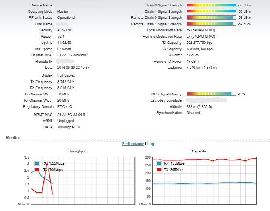This screenshot has height=211, width=270.
Task: Click the blue RX legend swatch in Throughput chart
Action: (37, 163)
